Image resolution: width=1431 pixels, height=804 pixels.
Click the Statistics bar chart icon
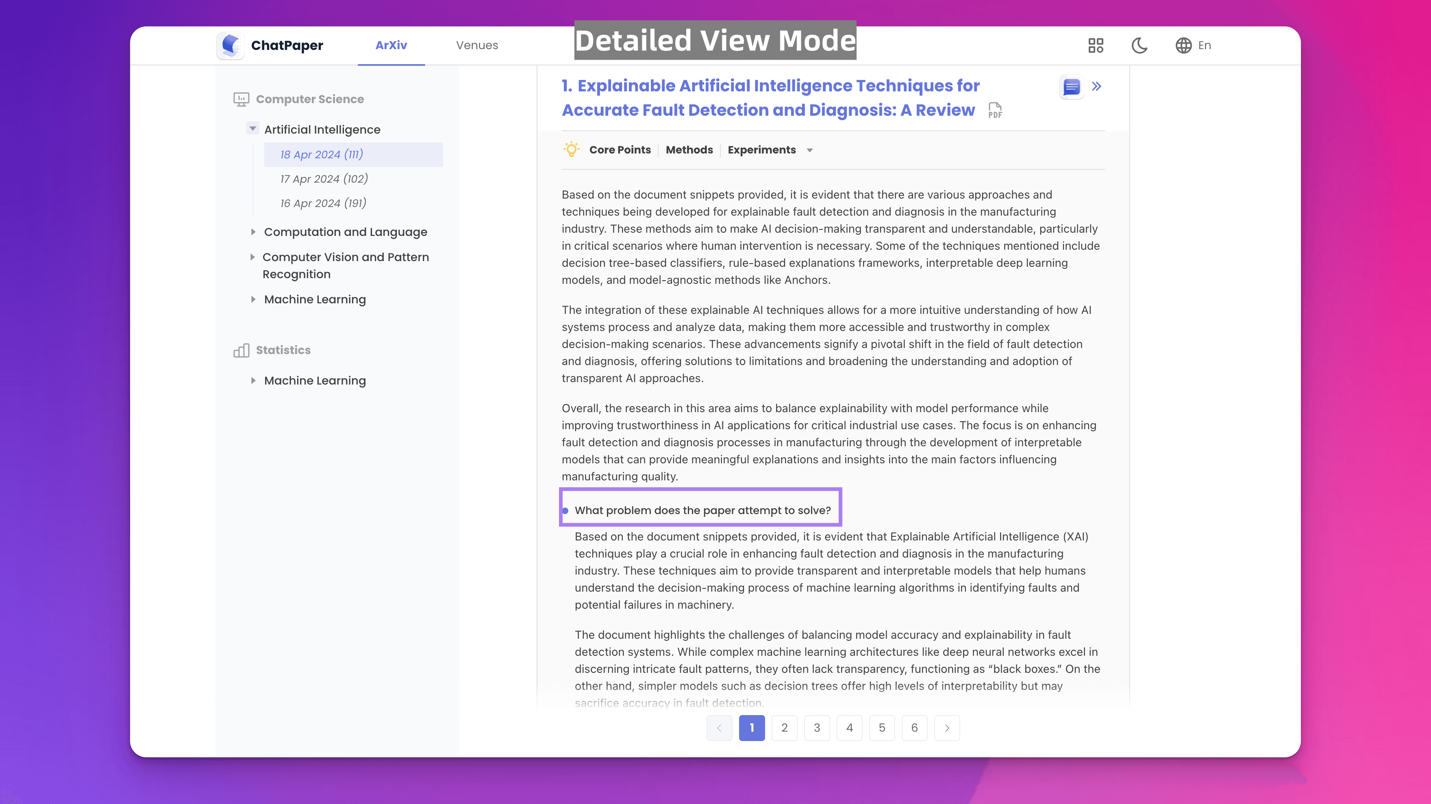241,350
